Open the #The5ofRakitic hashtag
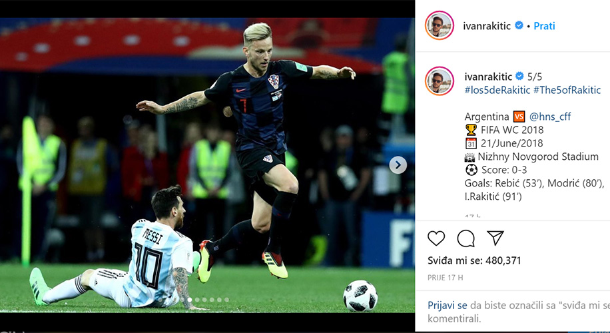610x333 pixels. tap(567, 91)
